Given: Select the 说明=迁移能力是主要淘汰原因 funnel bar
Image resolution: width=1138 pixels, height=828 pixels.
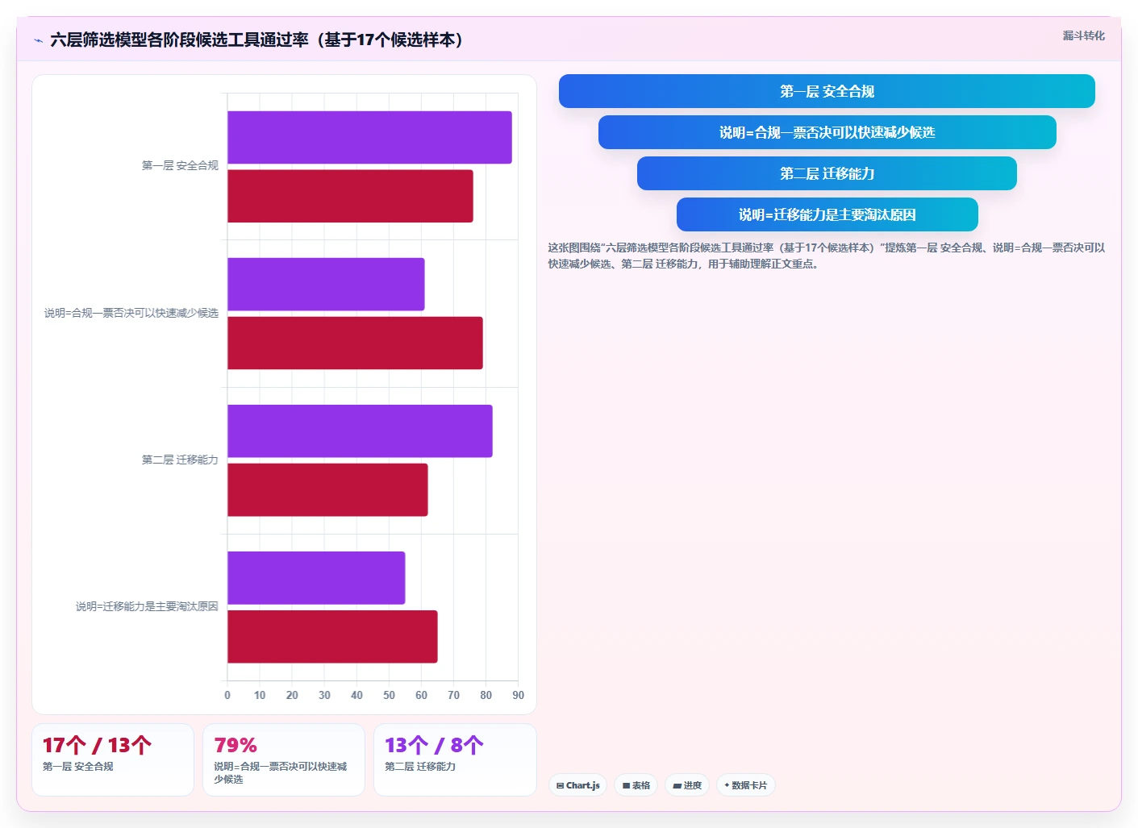Looking at the screenshot, I should pyautogui.click(x=827, y=214).
